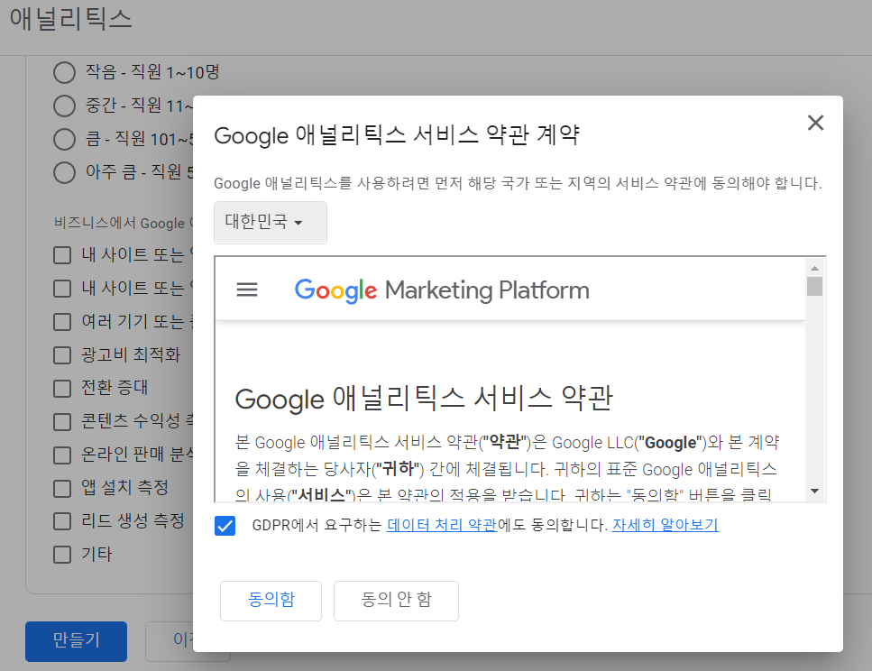This screenshot has width=872, height=671.
Task: Check the 리드 생성 측정 option
Action: (x=61, y=520)
